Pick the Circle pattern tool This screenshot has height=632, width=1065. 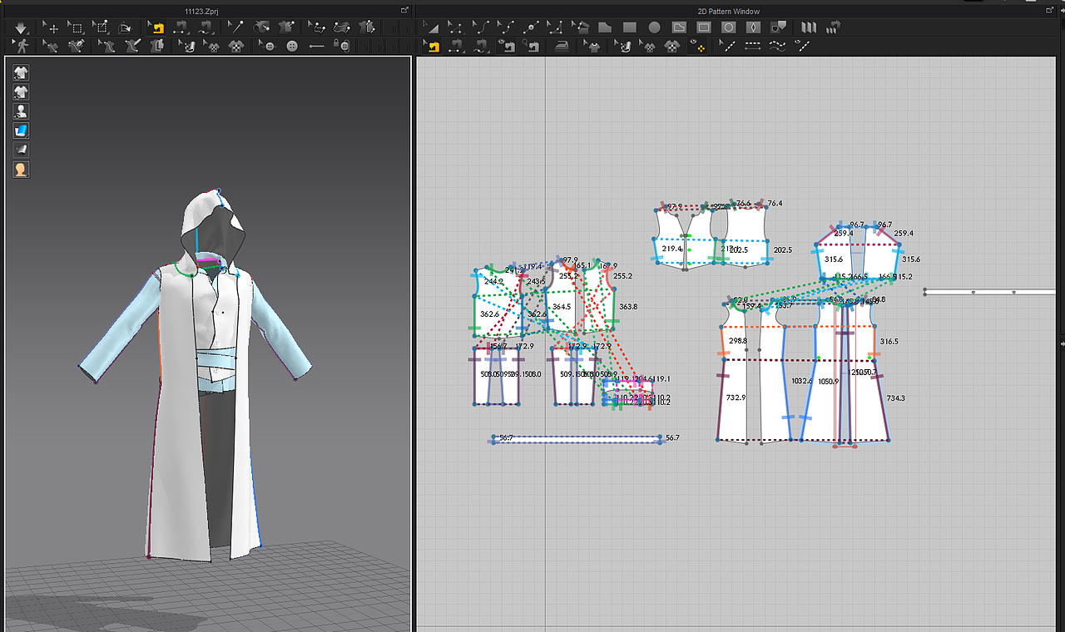point(654,28)
